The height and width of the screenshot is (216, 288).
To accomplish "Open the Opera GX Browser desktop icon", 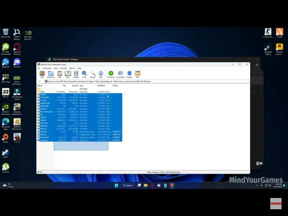I will click(x=17, y=49).
